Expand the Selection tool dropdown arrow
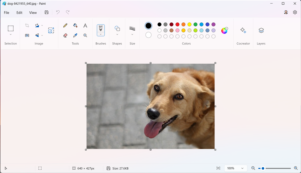The image size is (301, 173). [x=11, y=34]
